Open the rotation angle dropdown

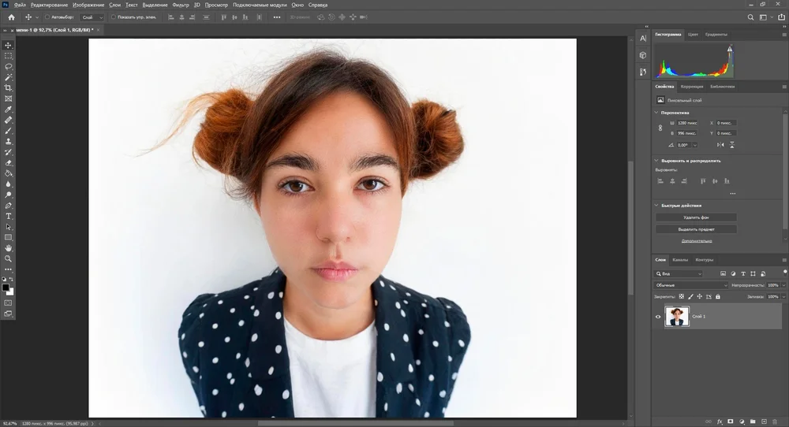coord(695,145)
